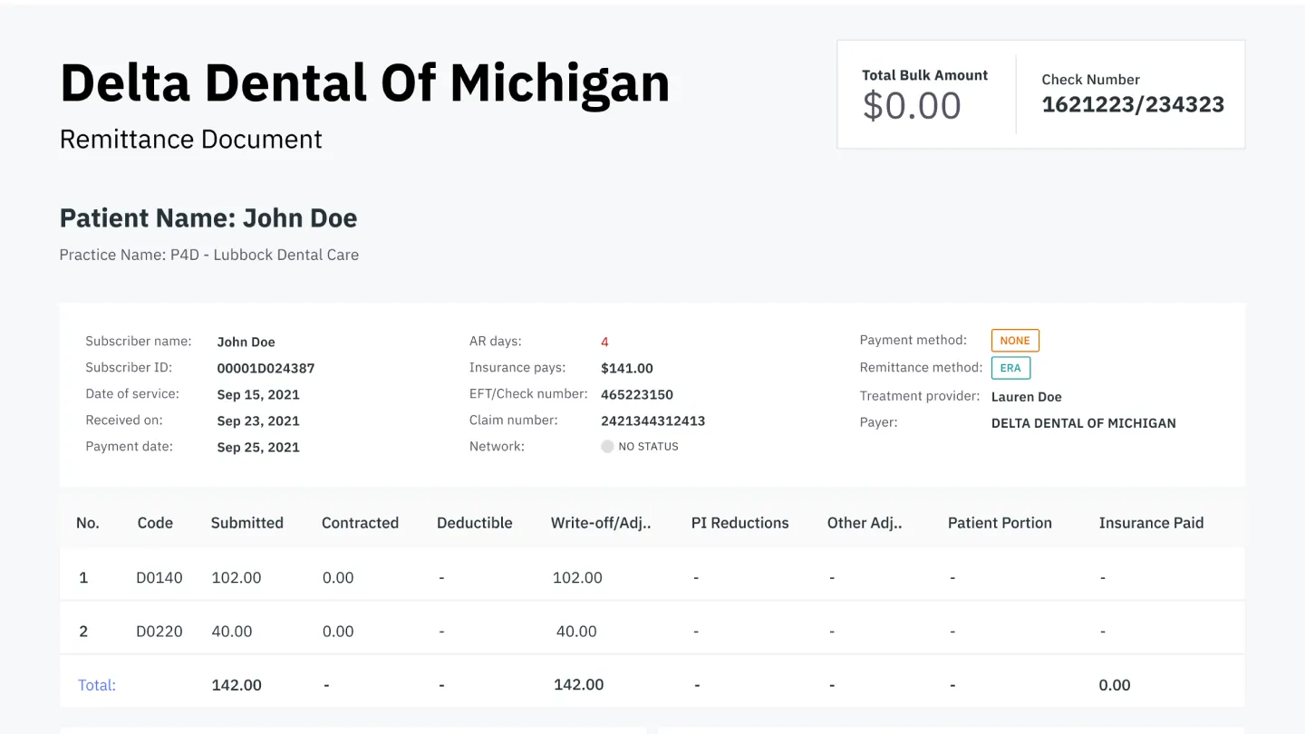Click the Code column header

coord(155,523)
